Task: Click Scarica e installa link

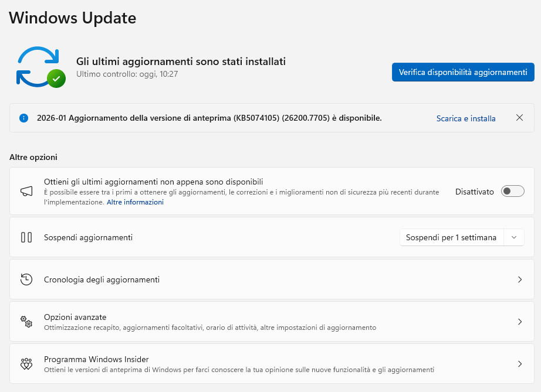Action: click(x=466, y=118)
